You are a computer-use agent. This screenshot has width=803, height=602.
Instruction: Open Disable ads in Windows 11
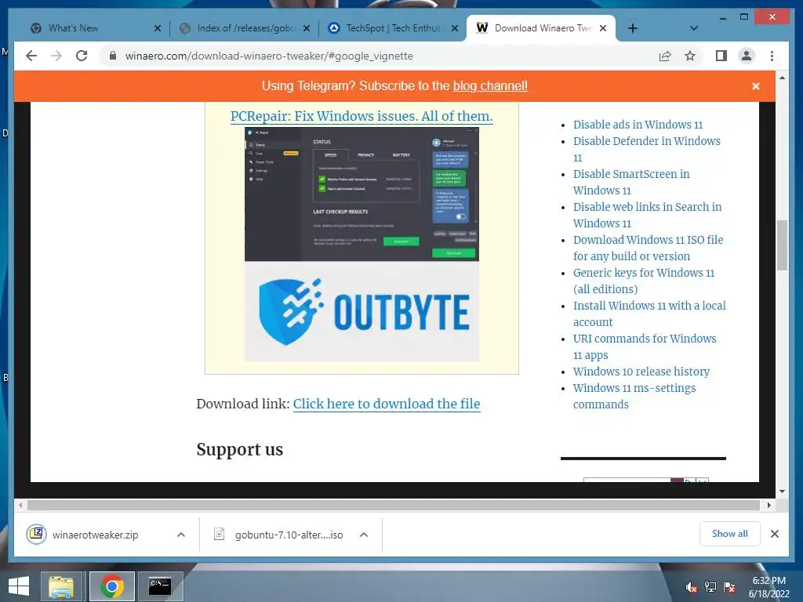[x=638, y=125]
